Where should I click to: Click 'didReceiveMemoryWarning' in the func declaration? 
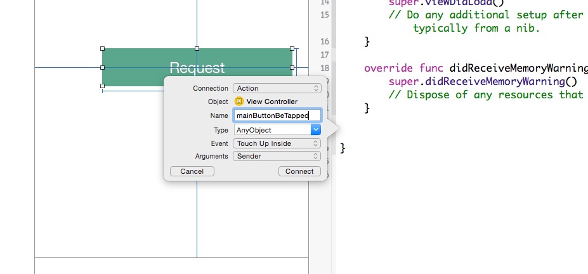pyautogui.click(x=519, y=68)
